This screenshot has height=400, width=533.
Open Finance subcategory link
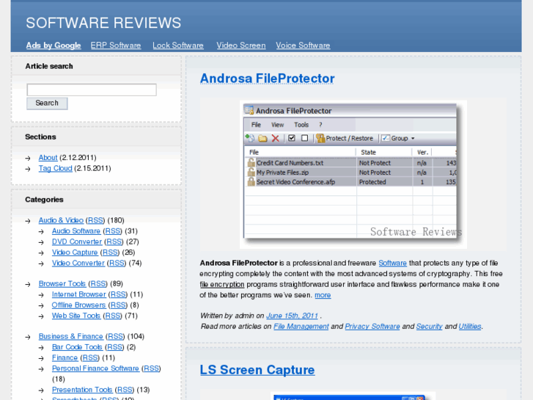click(x=65, y=357)
